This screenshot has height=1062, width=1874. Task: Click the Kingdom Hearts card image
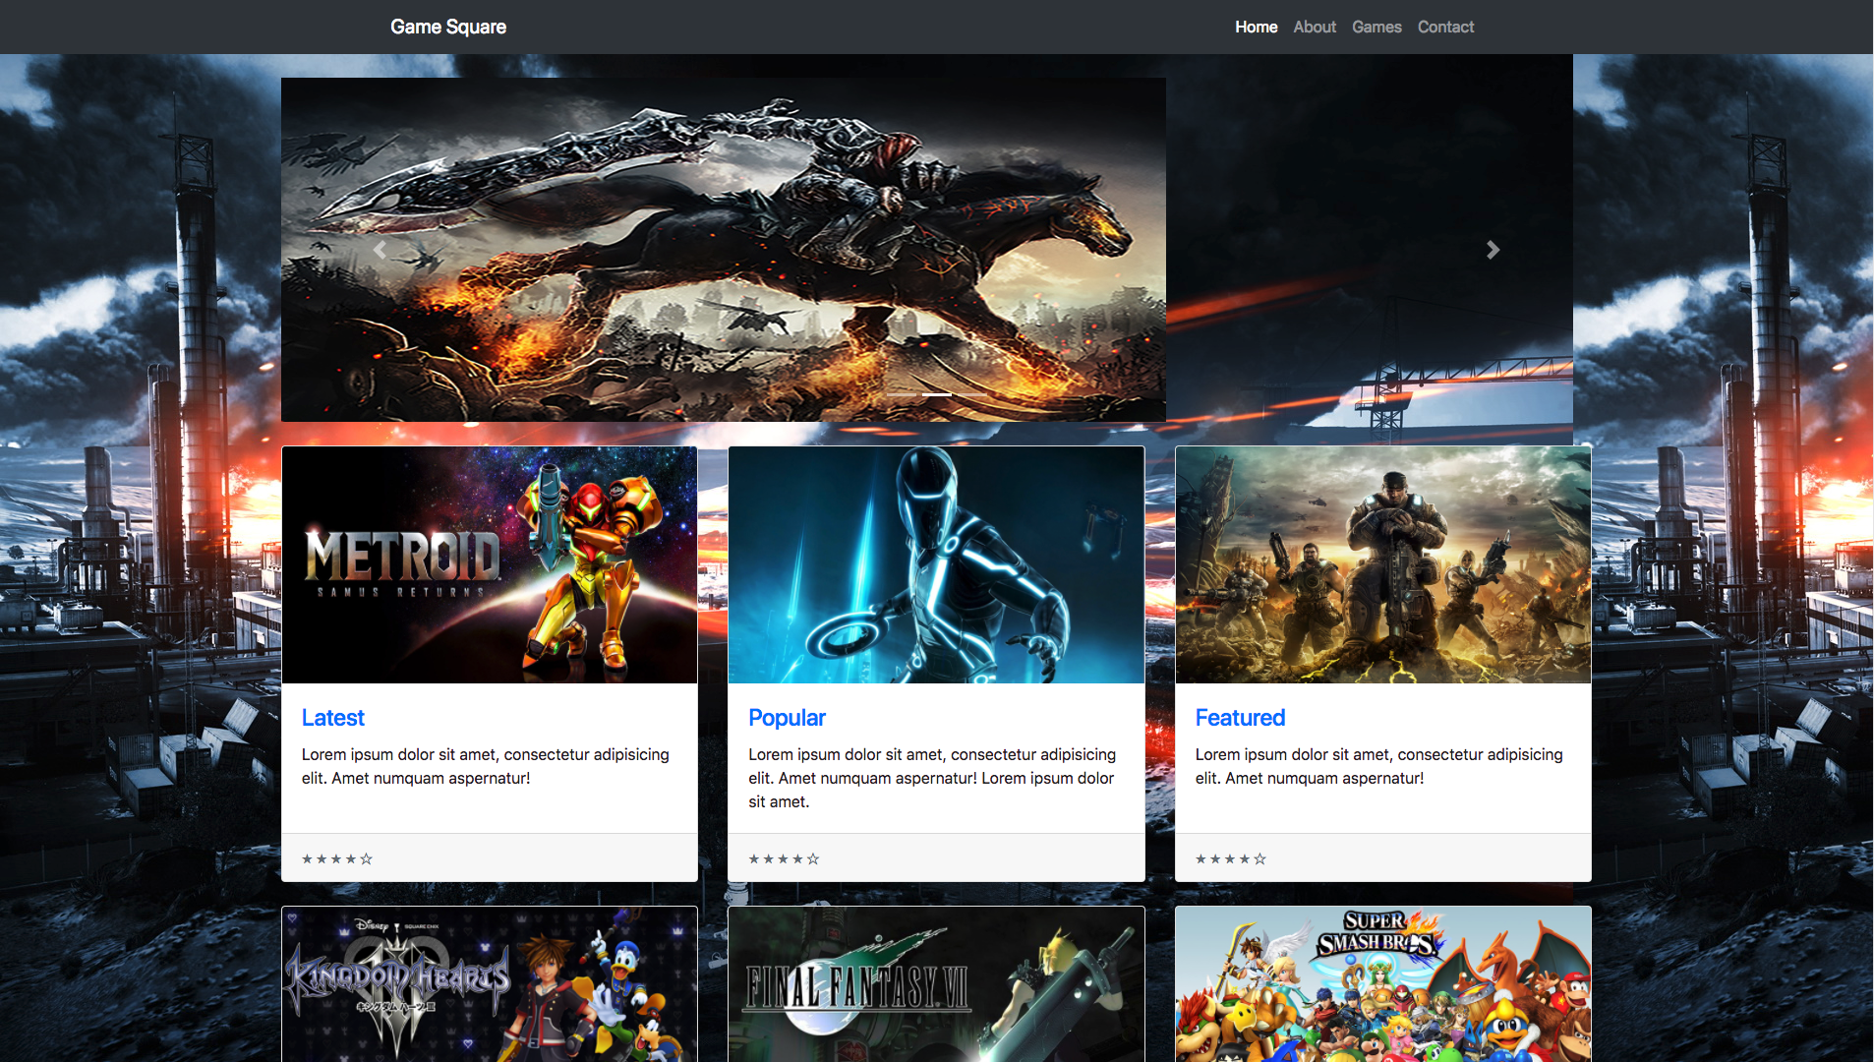[490, 984]
